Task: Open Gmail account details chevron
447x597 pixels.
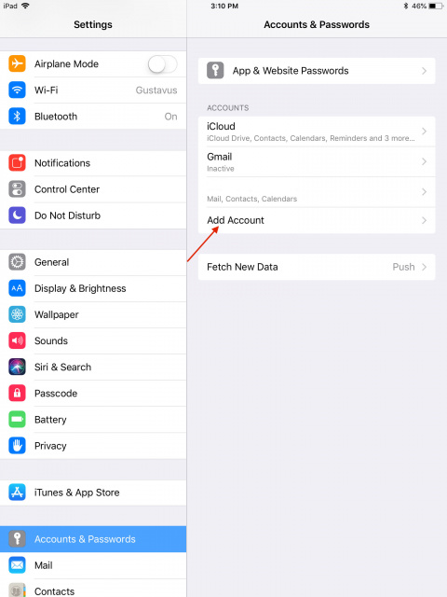Action: click(x=425, y=161)
